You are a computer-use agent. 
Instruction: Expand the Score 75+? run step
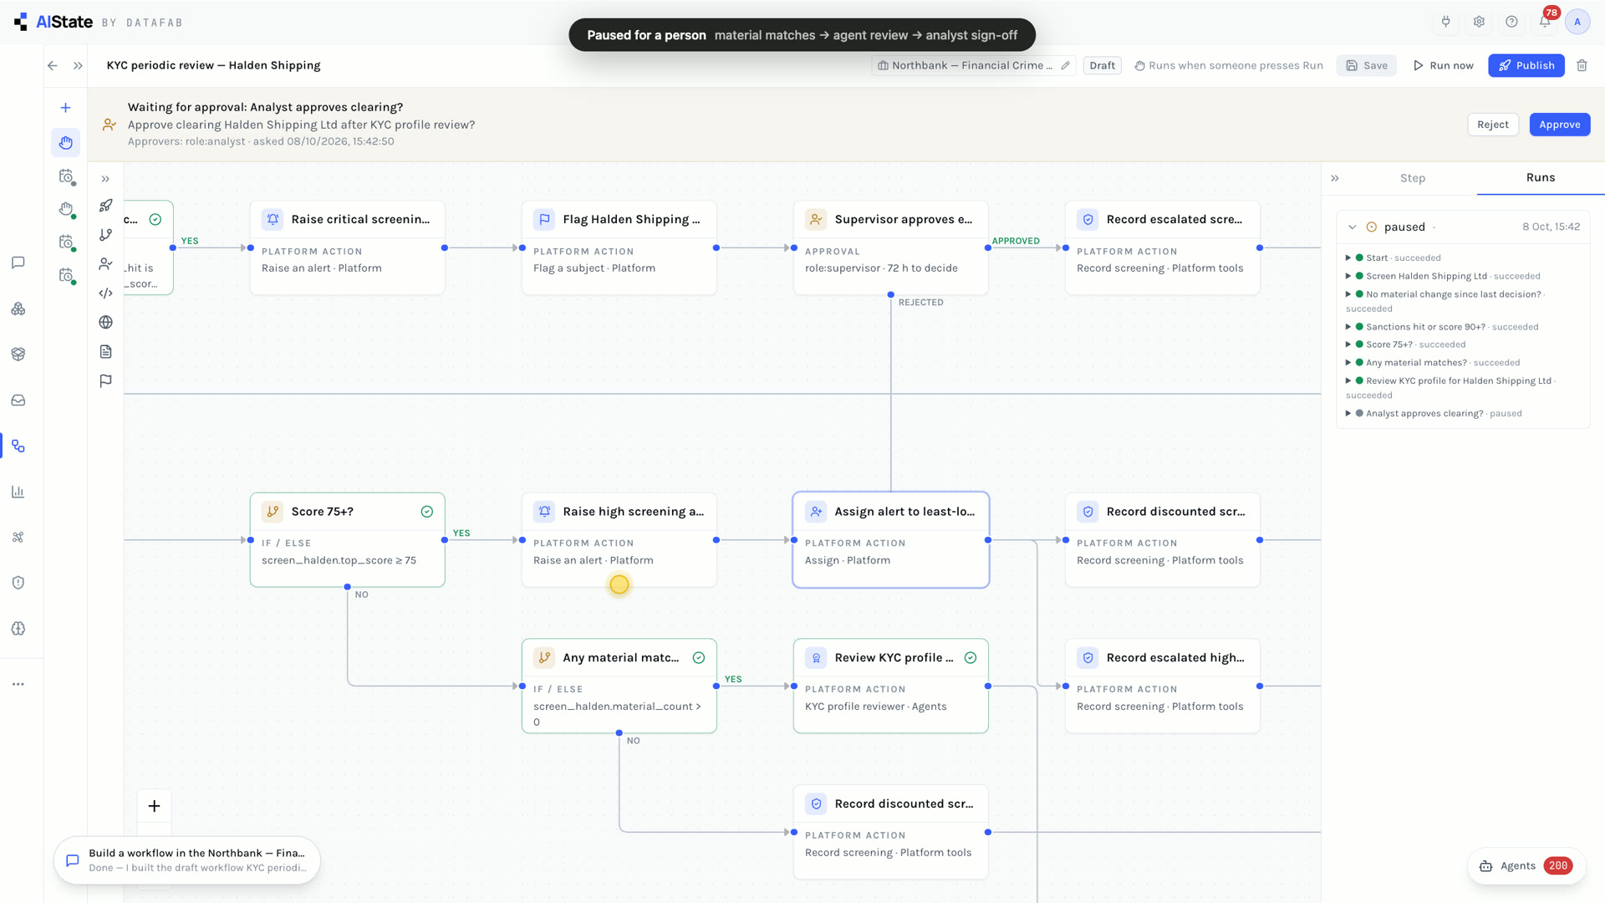[x=1348, y=344]
